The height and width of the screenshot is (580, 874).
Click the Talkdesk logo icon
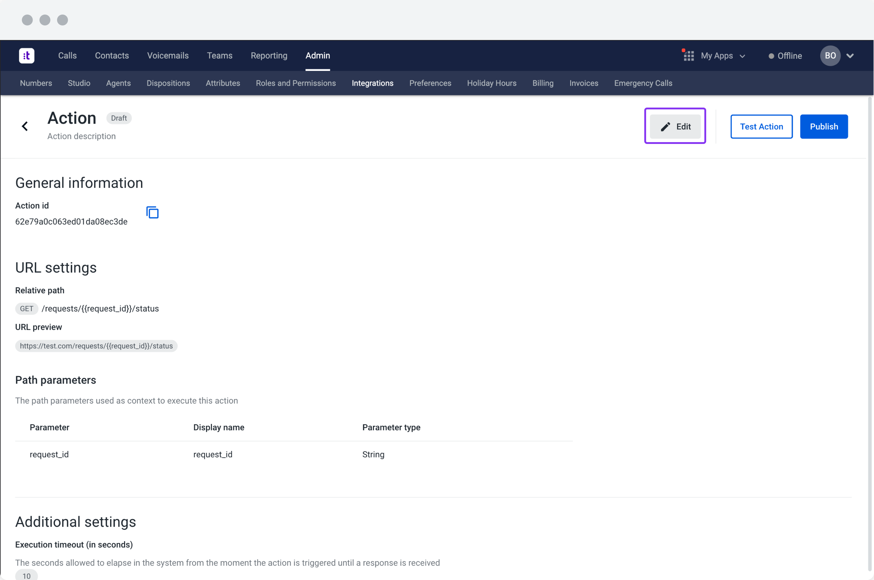click(27, 55)
